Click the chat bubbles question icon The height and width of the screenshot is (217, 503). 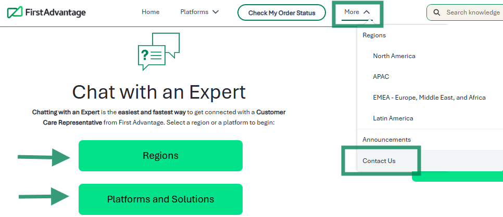point(158,51)
